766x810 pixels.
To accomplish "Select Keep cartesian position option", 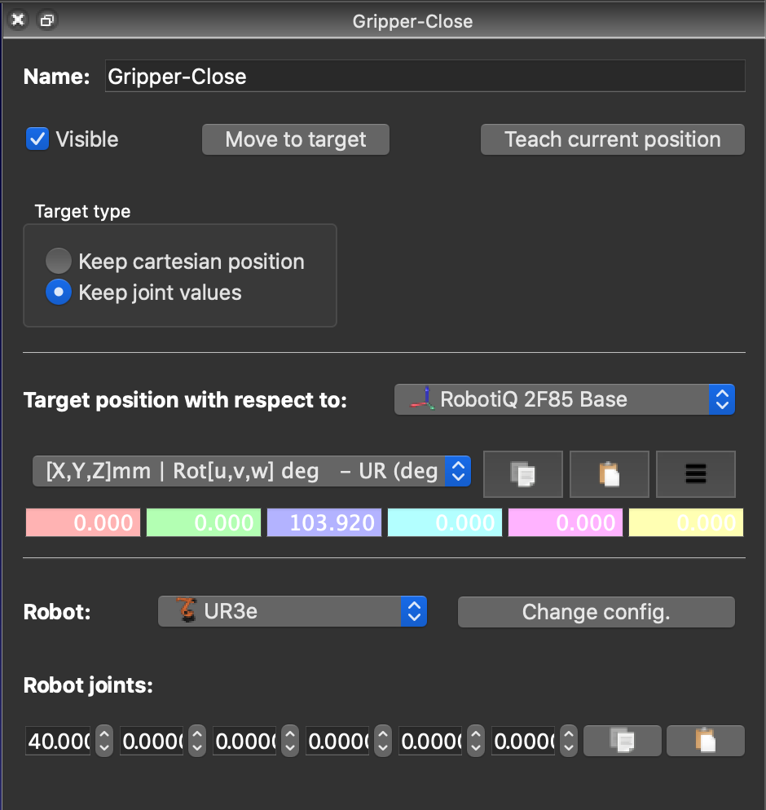I will (59, 262).
